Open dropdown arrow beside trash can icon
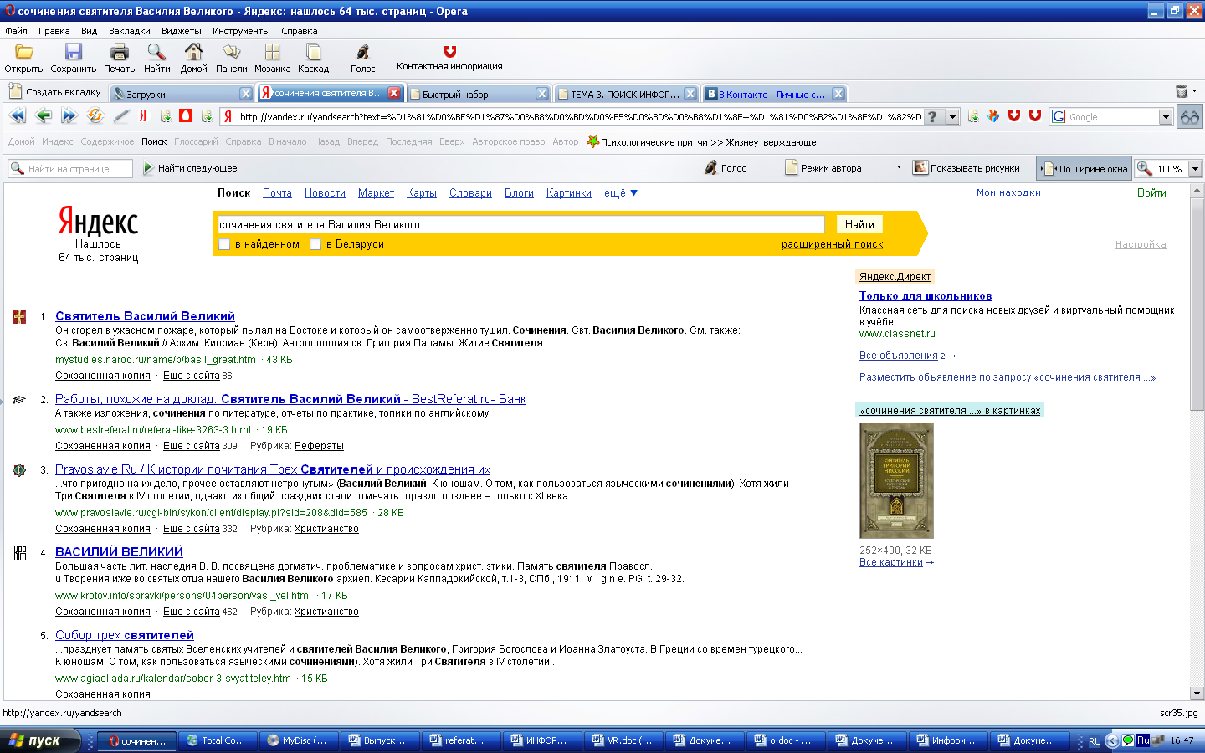Viewport: 1205px width, 753px height. click(1194, 91)
